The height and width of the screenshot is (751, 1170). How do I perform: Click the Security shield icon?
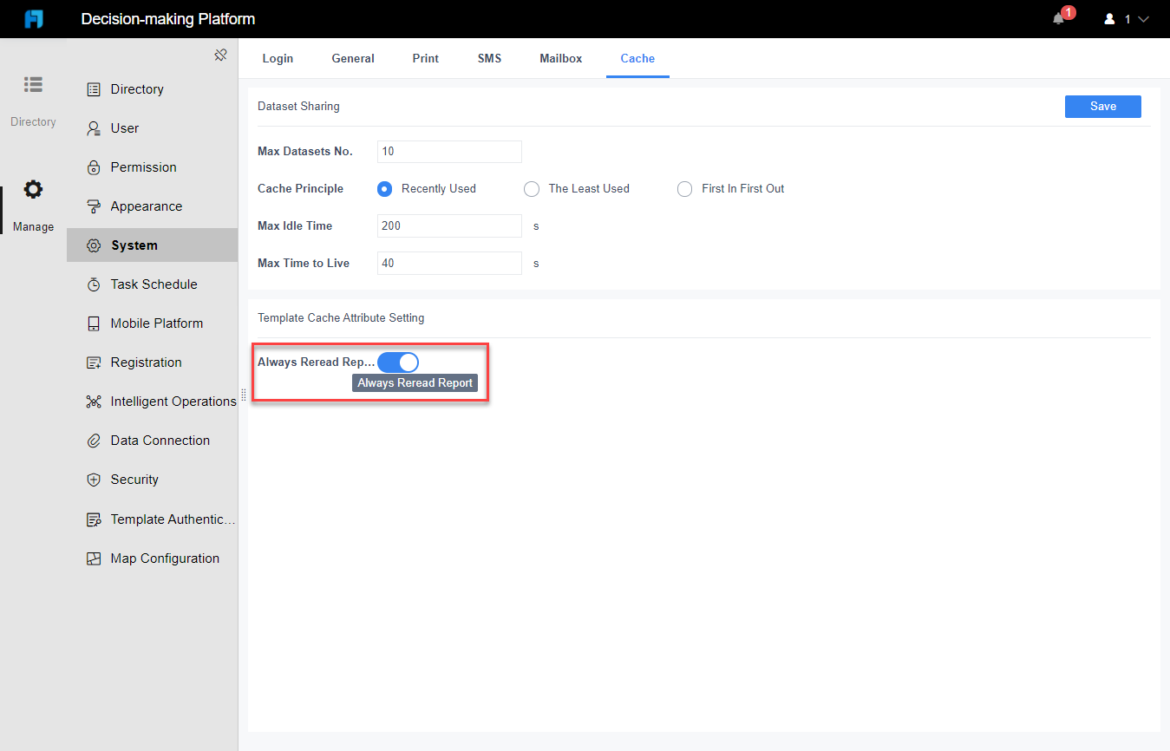[94, 479]
